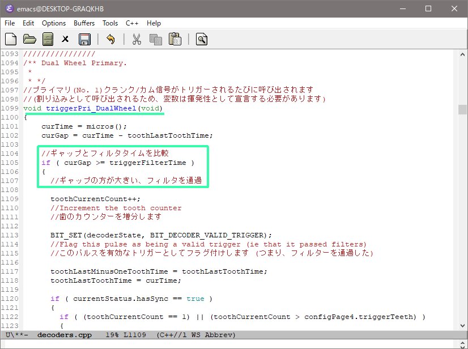Cut text using the scissors icon
This screenshot has height=349, width=468.
[137, 39]
